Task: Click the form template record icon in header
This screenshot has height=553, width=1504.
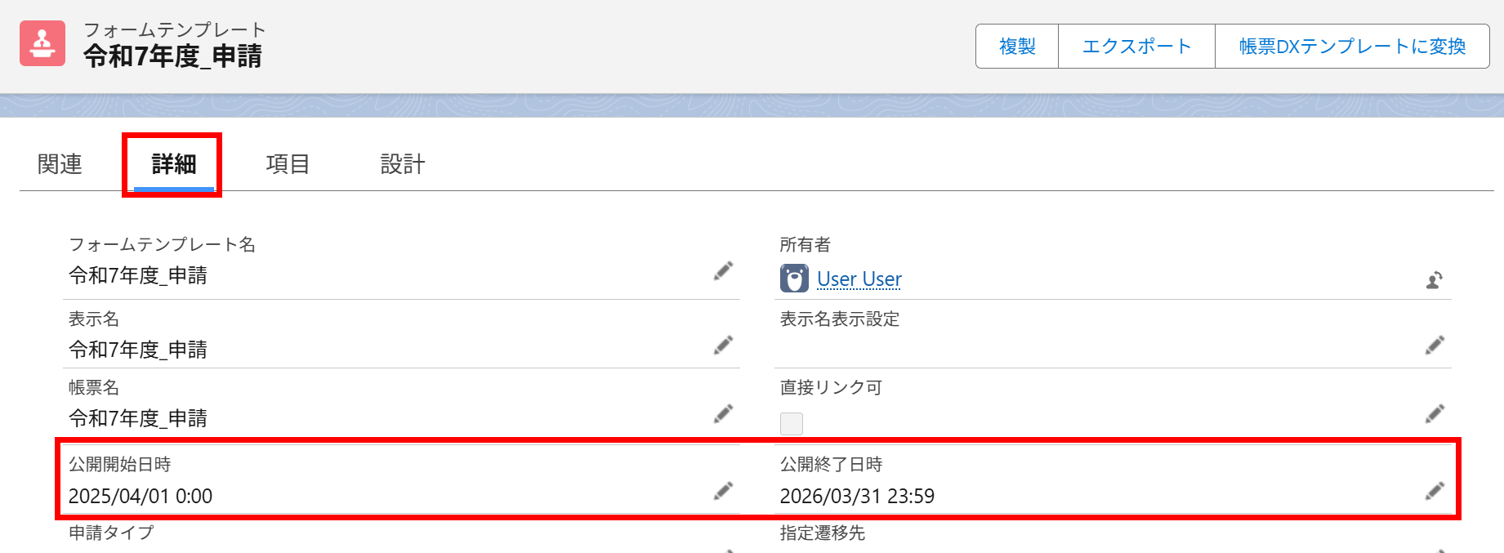Action: pyautogui.click(x=42, y=44)
